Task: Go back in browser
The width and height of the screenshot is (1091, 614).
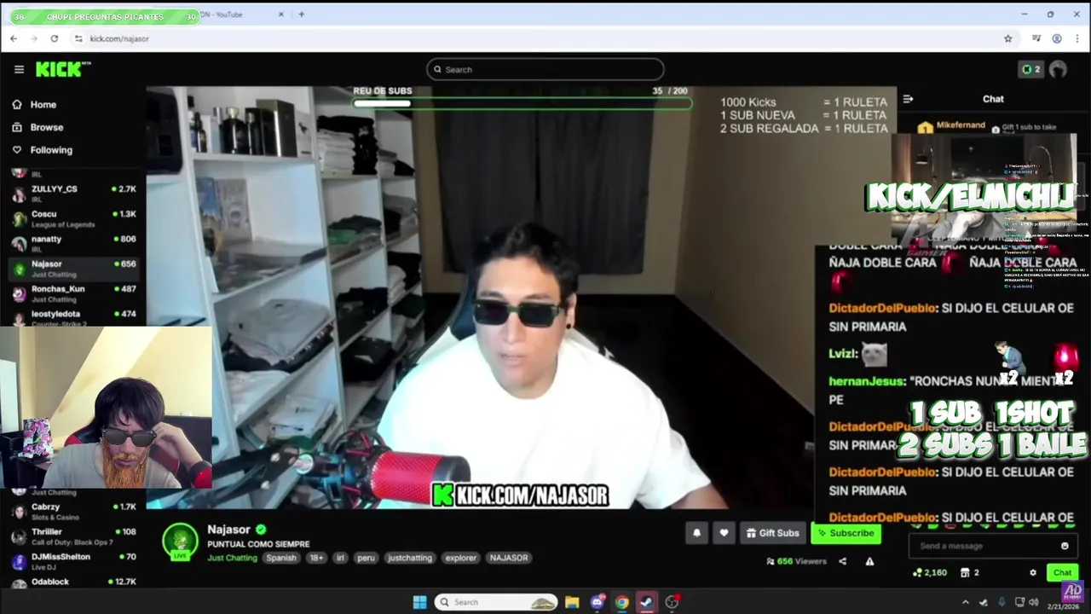Action: click(14, 38)
